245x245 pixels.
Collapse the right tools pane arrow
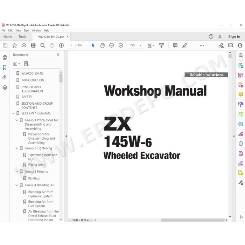pos(233,136)
